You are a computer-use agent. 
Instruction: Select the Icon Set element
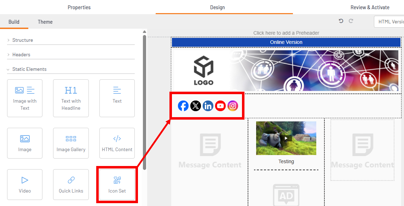coord(117,185)
